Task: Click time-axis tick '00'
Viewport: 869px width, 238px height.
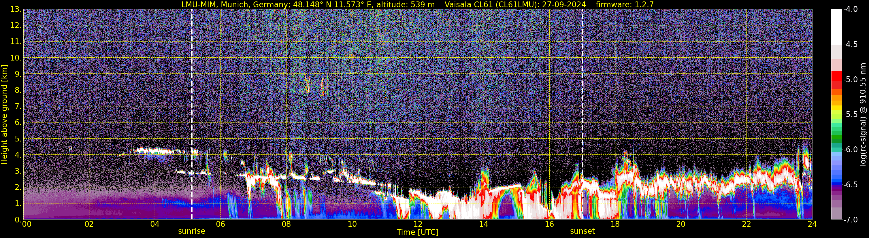Action: [x=27, y=224]
